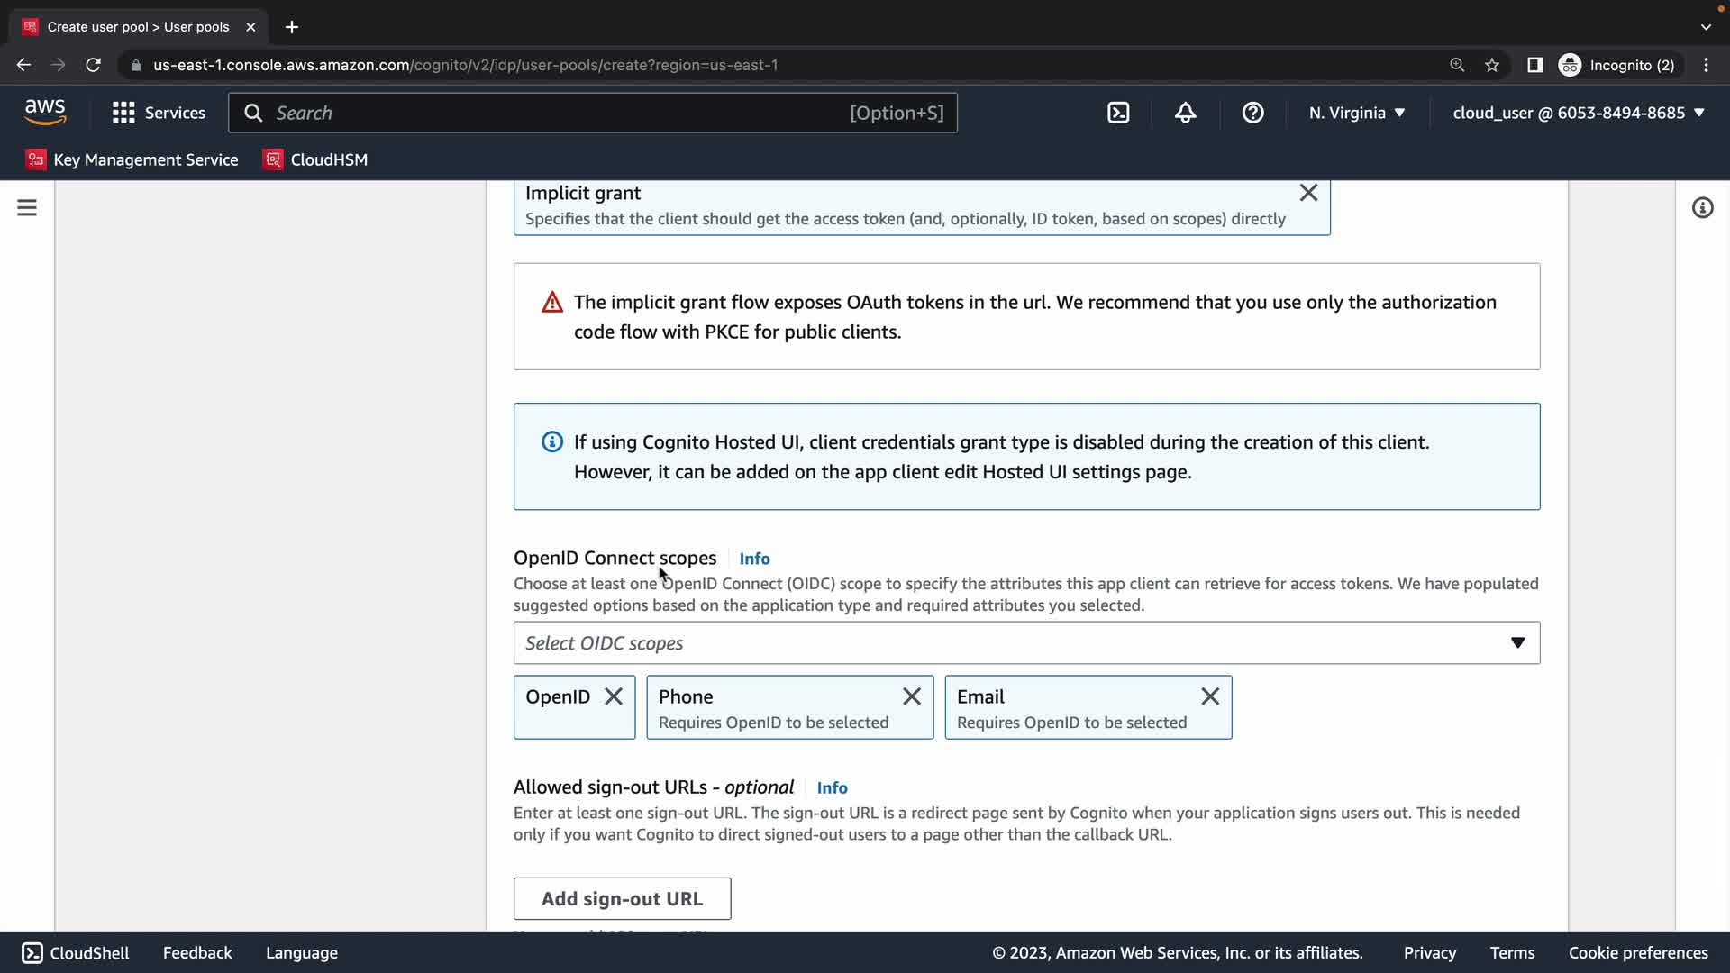Bookmark this page with star icon
1730x973 pixels.
click(1492, 65)
